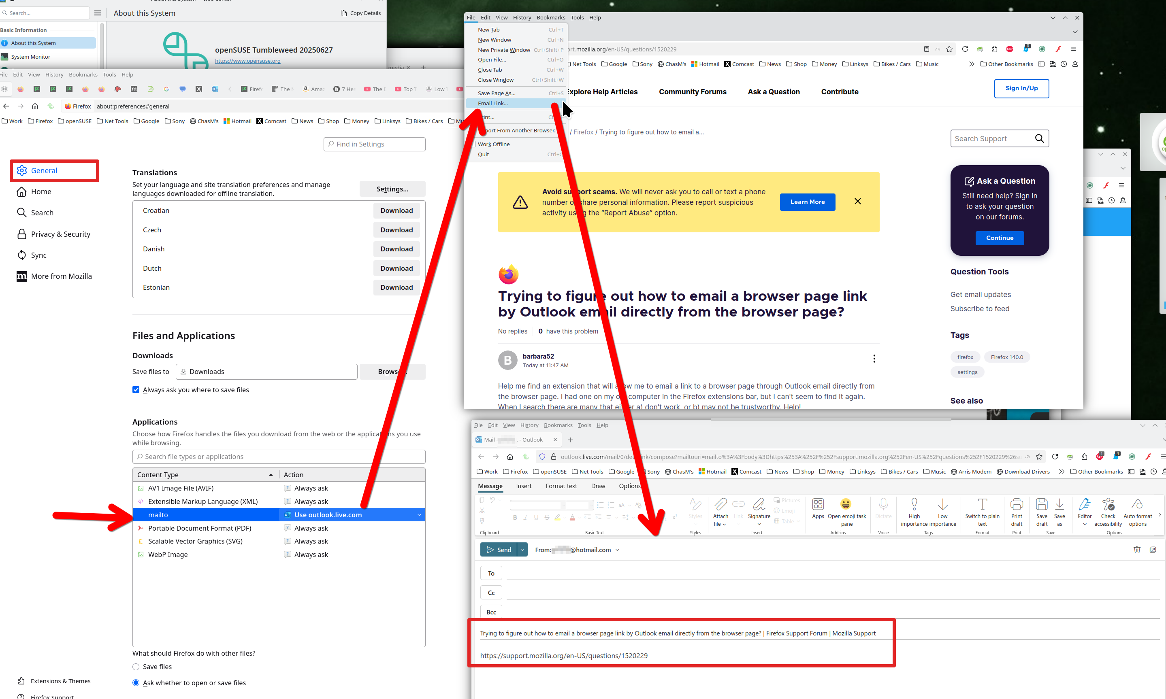Open hamburger menu in Mozilla Support window
1166x699 pixels.
click(x=1073, y=49)
